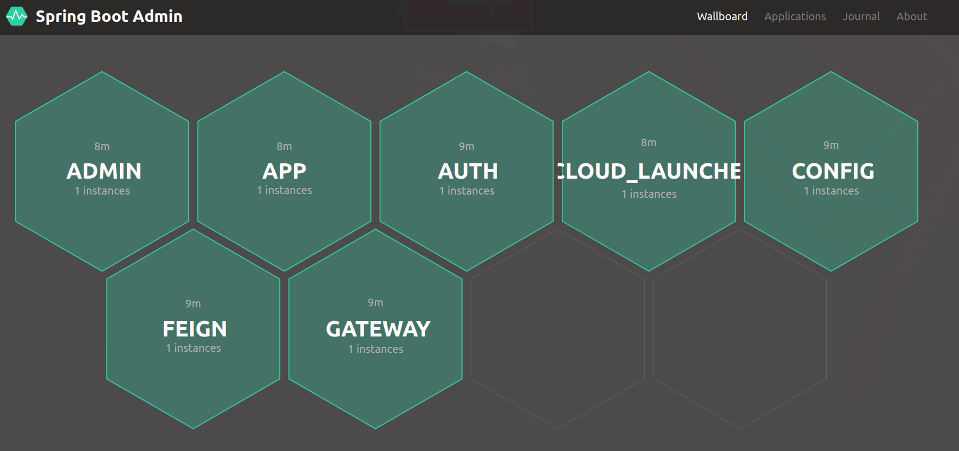959x451 pixels.
Task: Click '1 instances' under AUTH
Action: click(466, 191)
